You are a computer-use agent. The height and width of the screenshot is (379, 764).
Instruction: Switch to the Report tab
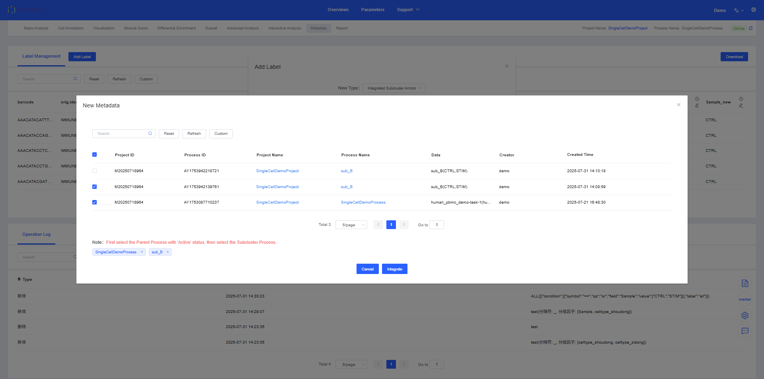(x=341, y=28)
